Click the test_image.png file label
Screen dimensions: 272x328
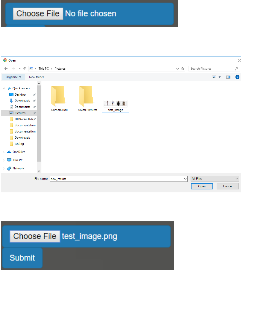[89, 236]
